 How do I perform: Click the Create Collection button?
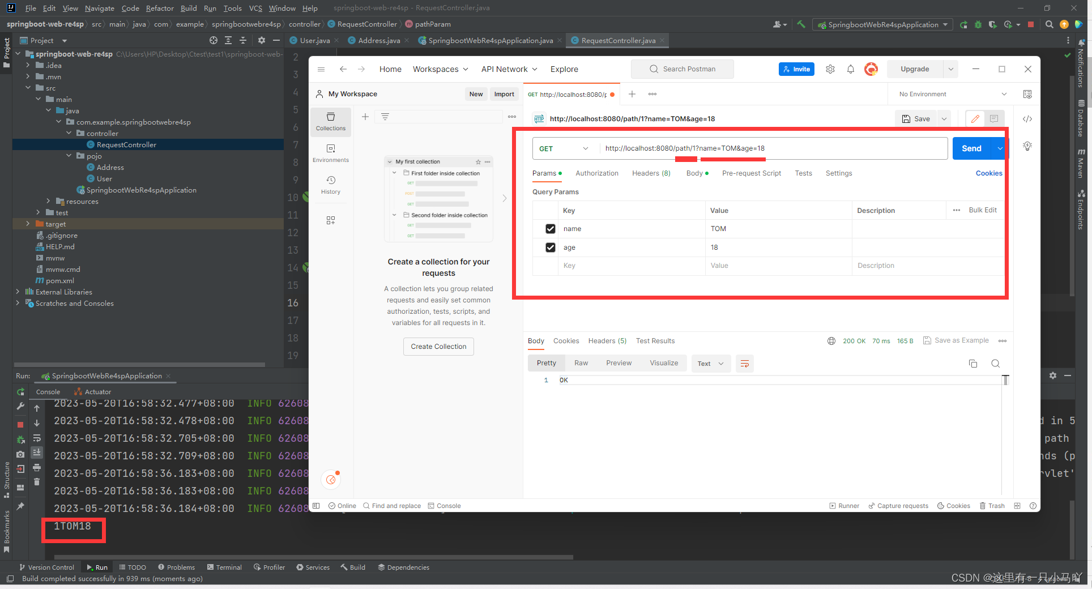438,347
